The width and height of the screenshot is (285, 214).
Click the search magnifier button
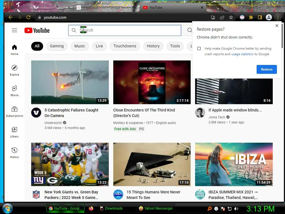coord(190,30)
